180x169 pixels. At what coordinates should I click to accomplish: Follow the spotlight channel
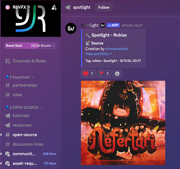104,7
